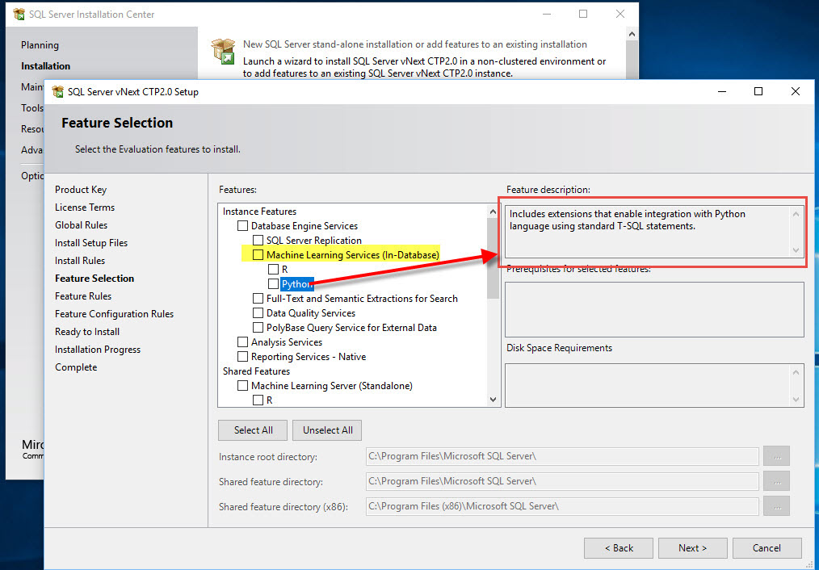
Task: Browse for Shared feature directory (x86)
Action: point(777,506)
